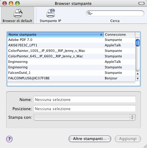
Task: Select the AXIS67EE3C_LPT1 AppleTalk printer
Action: tap(71, 45)
